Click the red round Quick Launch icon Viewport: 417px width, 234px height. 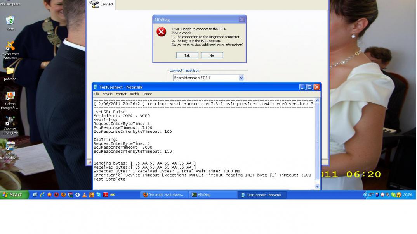coord(56,195)
